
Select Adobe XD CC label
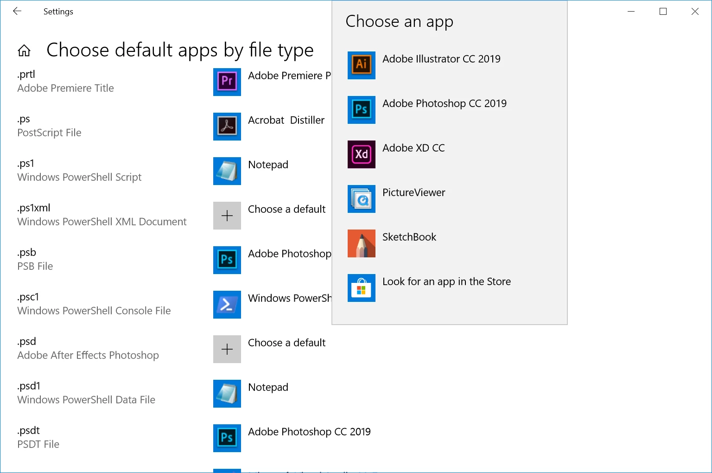click(413, 148)
